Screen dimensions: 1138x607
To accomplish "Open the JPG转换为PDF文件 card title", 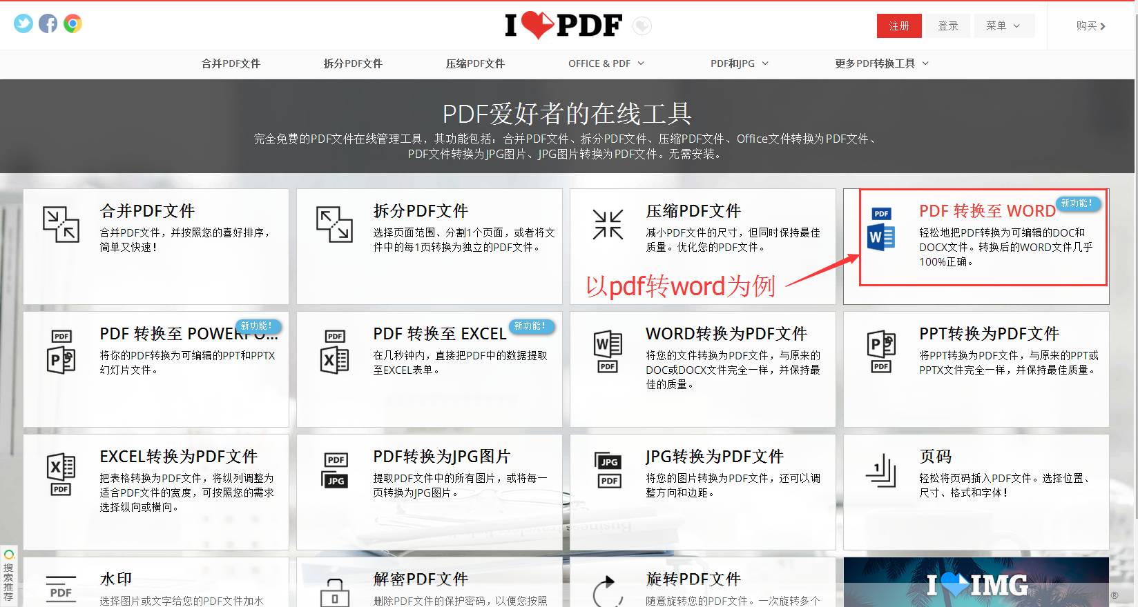I will tap(715, 456).
